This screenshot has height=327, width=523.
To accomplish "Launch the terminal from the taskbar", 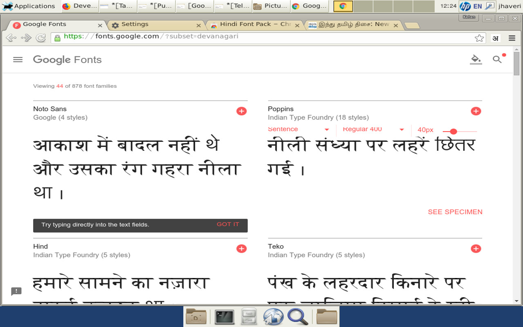I will (x=224, y=317).
